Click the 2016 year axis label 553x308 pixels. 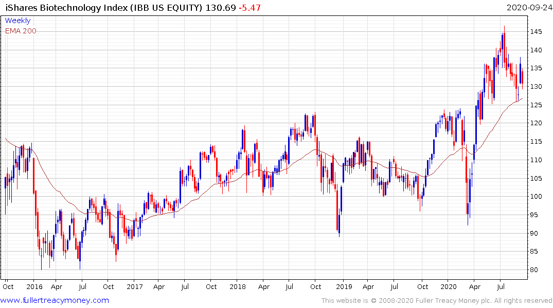click(34, 286)
